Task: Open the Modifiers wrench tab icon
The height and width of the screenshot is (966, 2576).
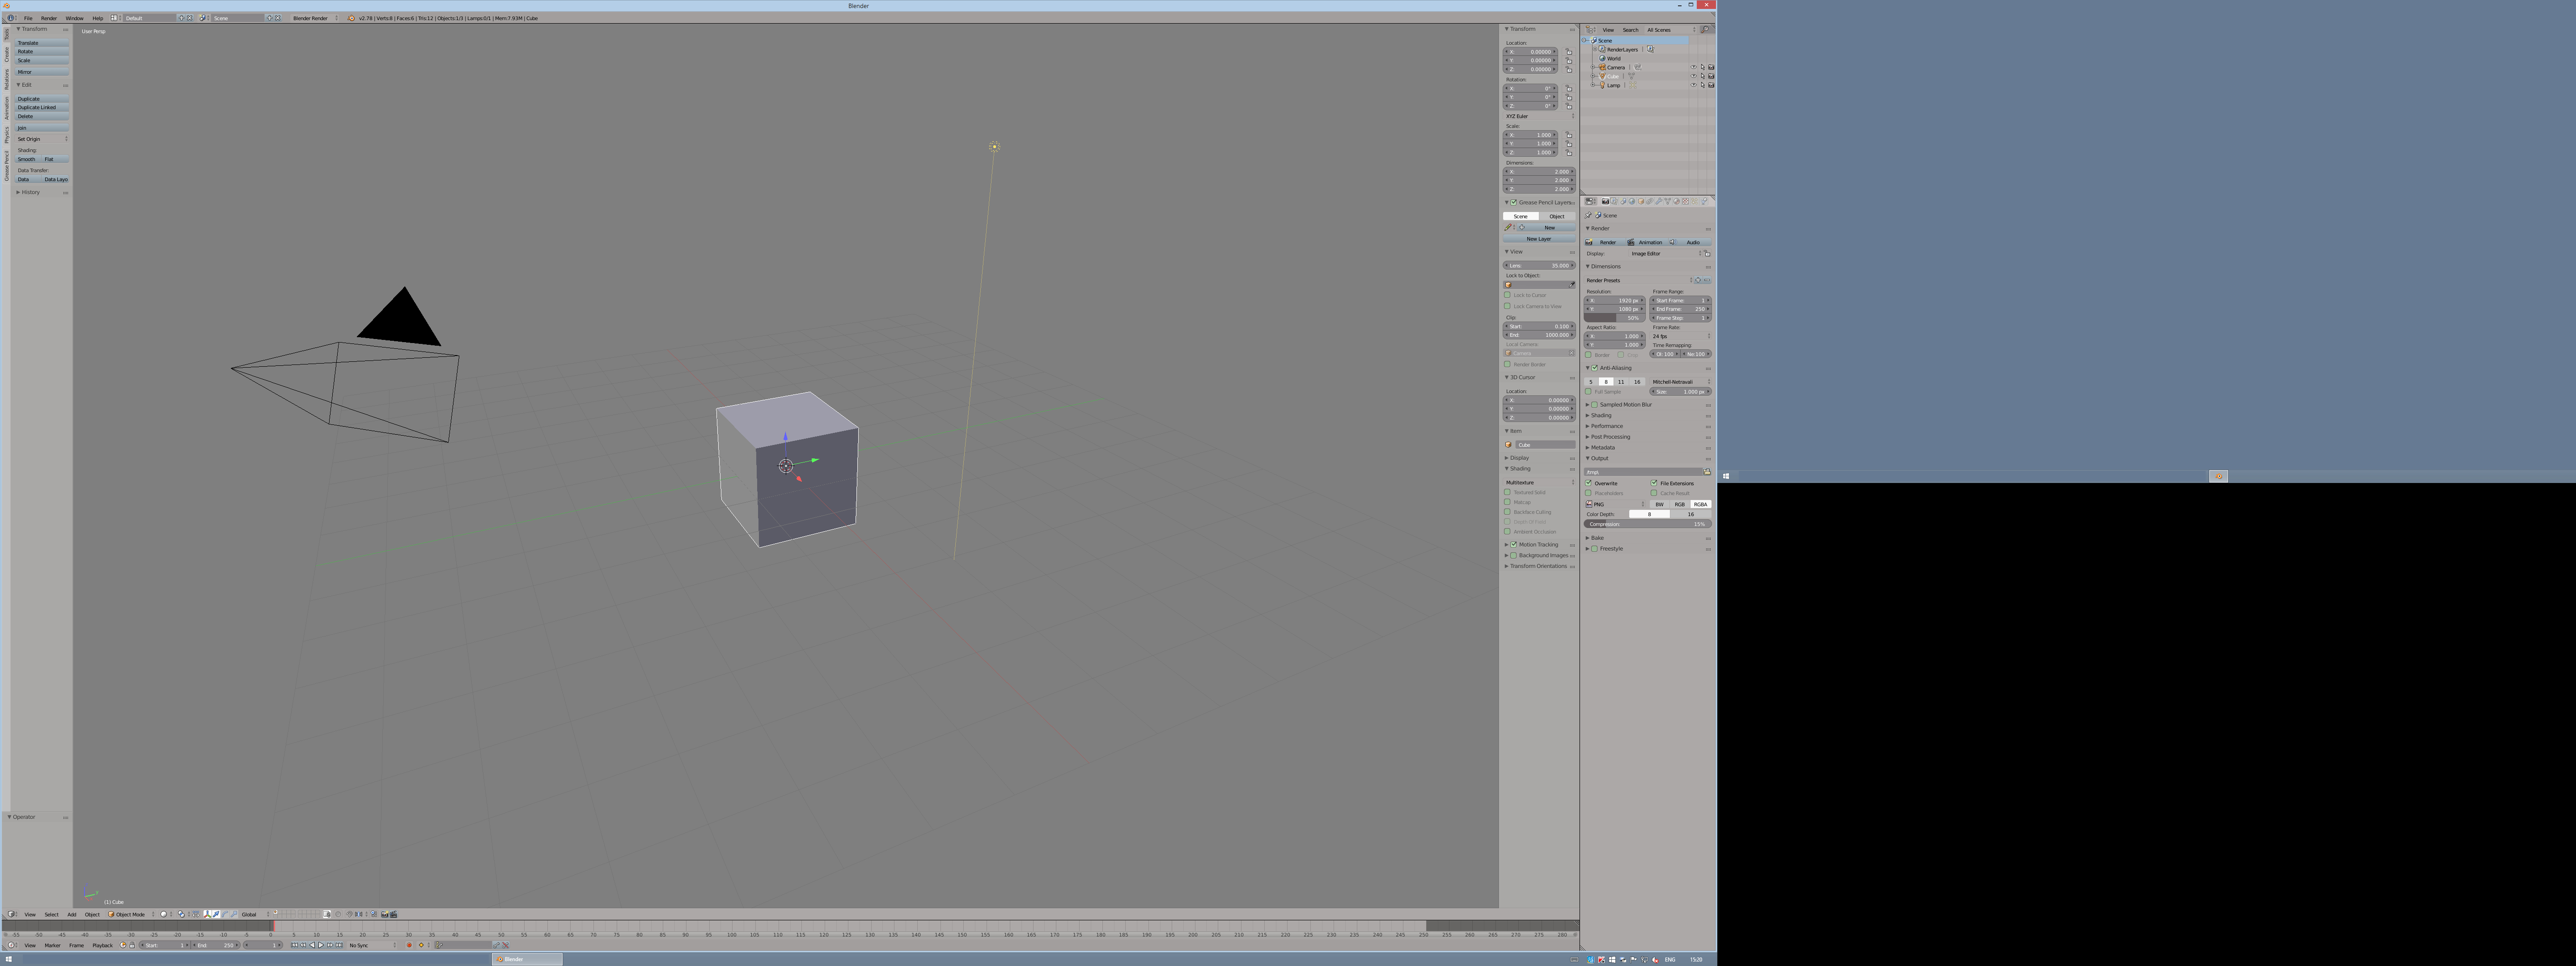Action: (1659, 201)
